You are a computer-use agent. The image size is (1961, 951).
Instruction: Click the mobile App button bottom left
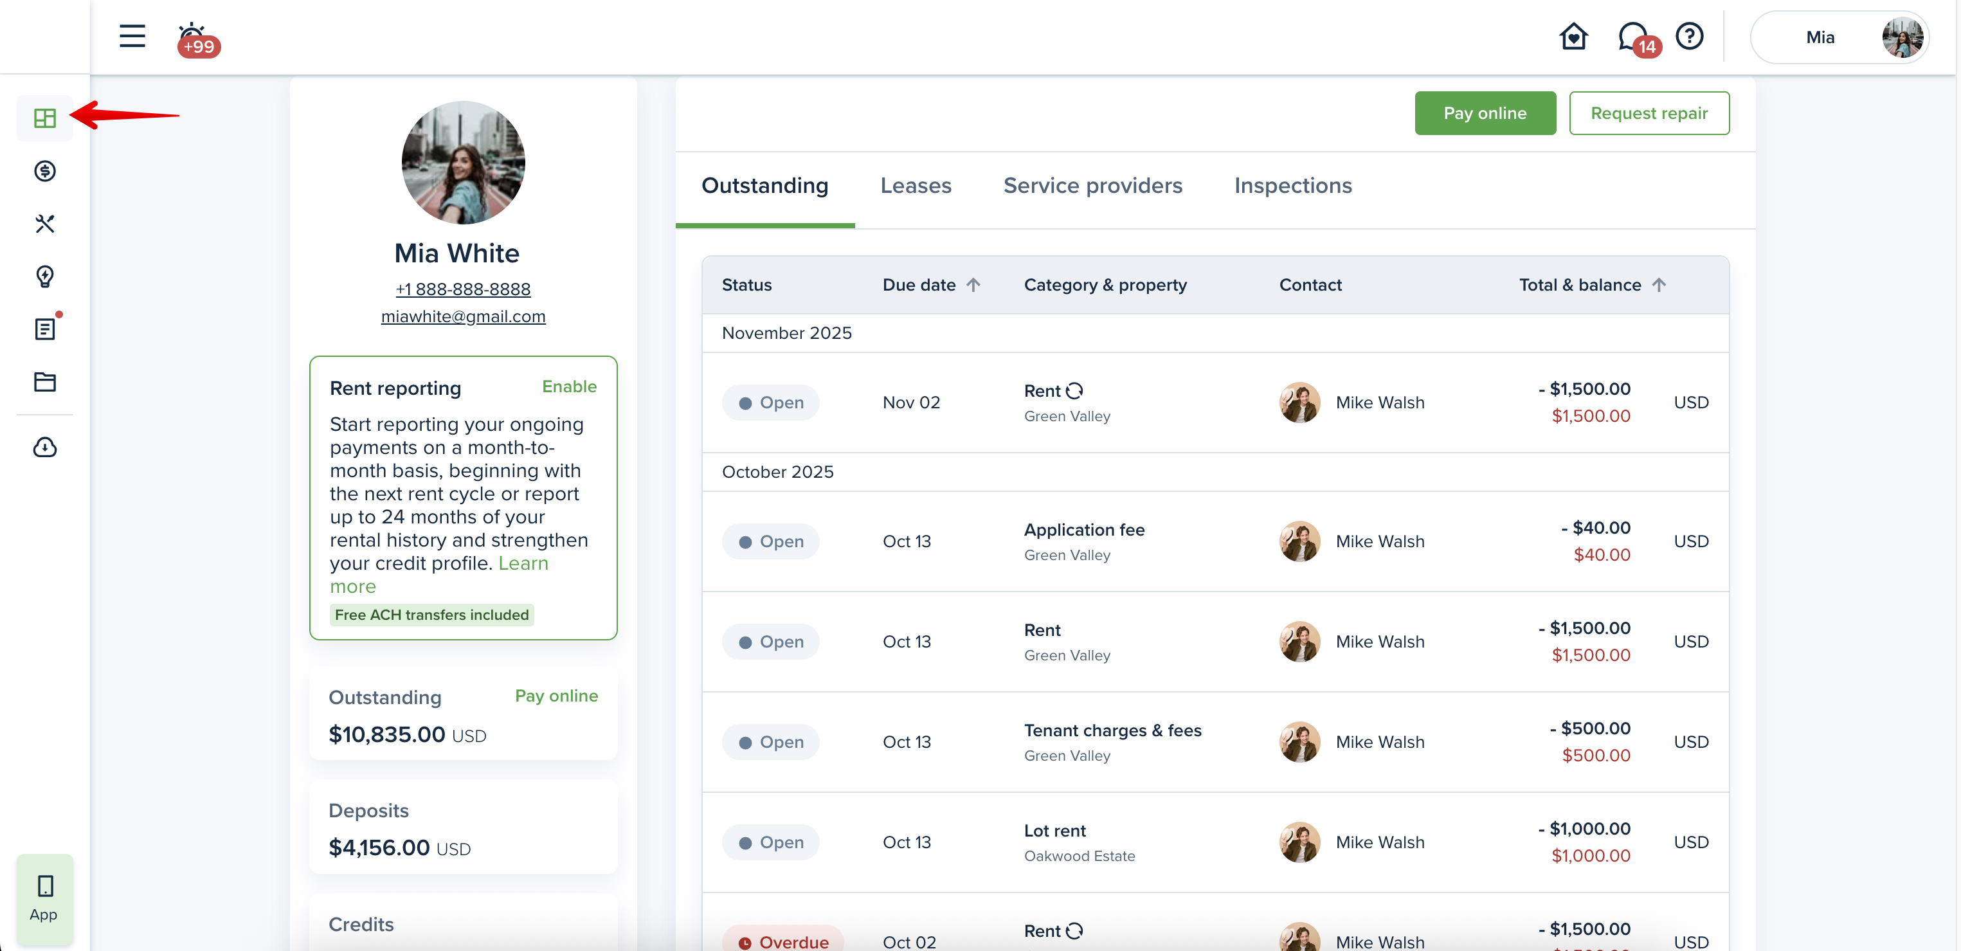[44, 898]
